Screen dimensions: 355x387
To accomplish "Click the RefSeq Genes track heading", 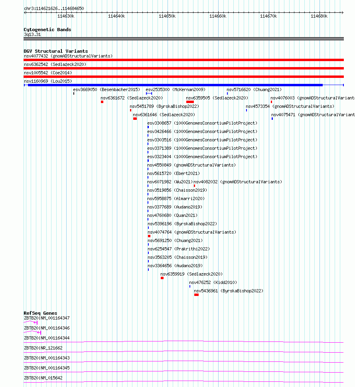I will click(40, 313).
